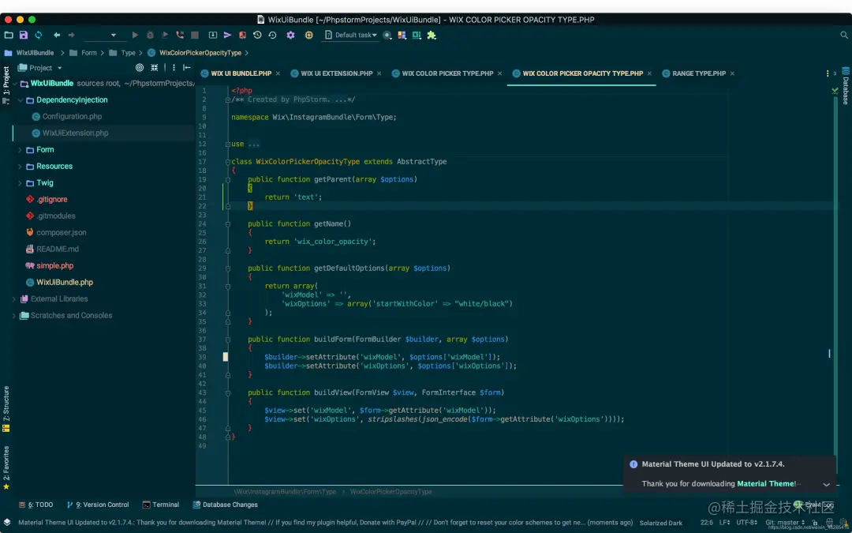Click UTF-8 encoding in status bar
852x533 pixels.
(x=747, y=523)
